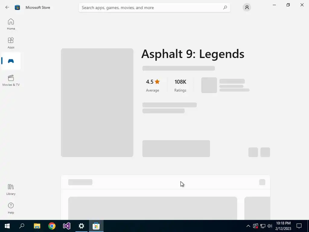Open the notification action center
Screen dimensions: 309x232
299,226
